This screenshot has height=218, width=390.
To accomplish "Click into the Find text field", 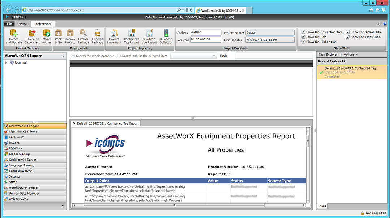I will pyautogui.click(x=274, y=56).
